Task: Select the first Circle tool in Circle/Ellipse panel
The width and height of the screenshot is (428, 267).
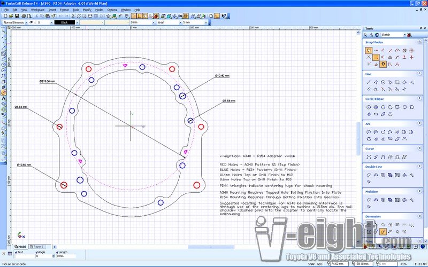Action: point(369,107)
